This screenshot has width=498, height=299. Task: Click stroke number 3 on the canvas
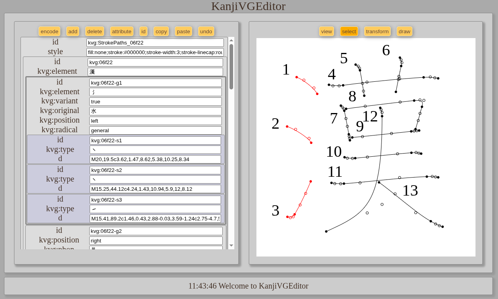tap(275, 210)
